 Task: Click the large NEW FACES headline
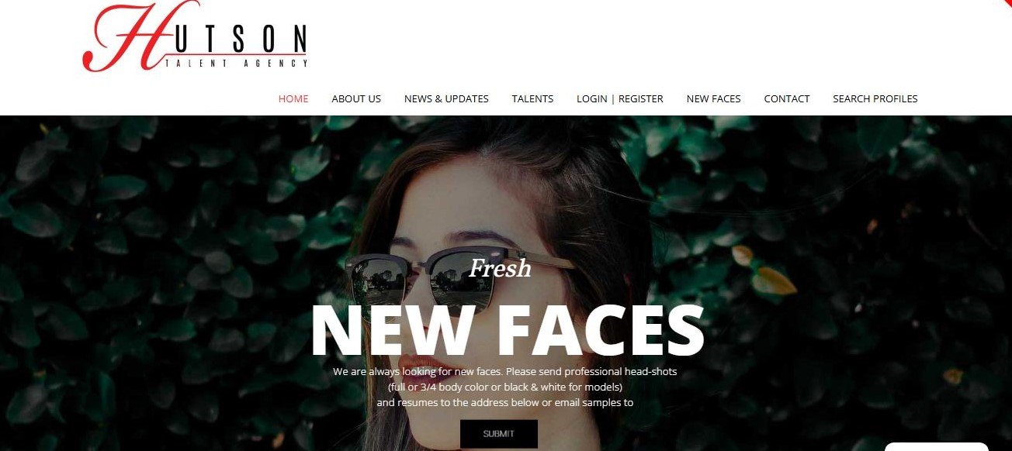pyautogui.click(x=507, y=331)
